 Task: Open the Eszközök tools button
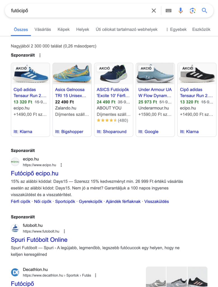click(201, 29)
